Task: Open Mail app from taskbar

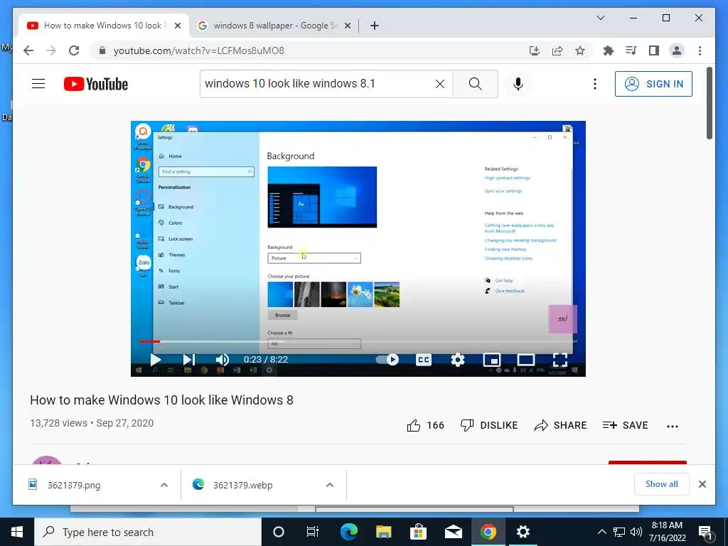Action: pos(453,532)
